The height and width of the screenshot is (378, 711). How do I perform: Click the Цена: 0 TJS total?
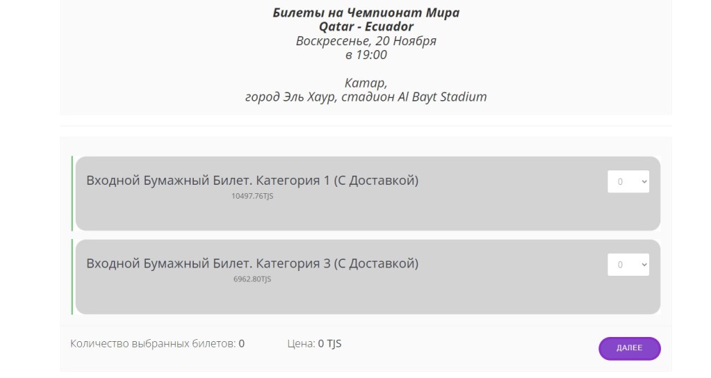coord(314,343)
